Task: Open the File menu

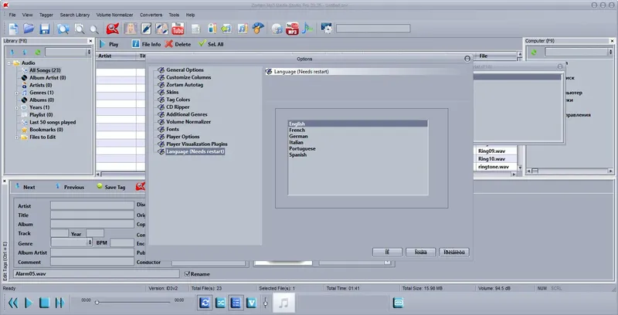Action: (x=12, y=15)
